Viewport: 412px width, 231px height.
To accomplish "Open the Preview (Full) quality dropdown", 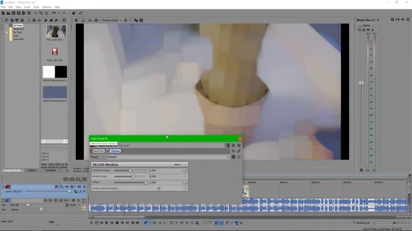I will point(111,20).
